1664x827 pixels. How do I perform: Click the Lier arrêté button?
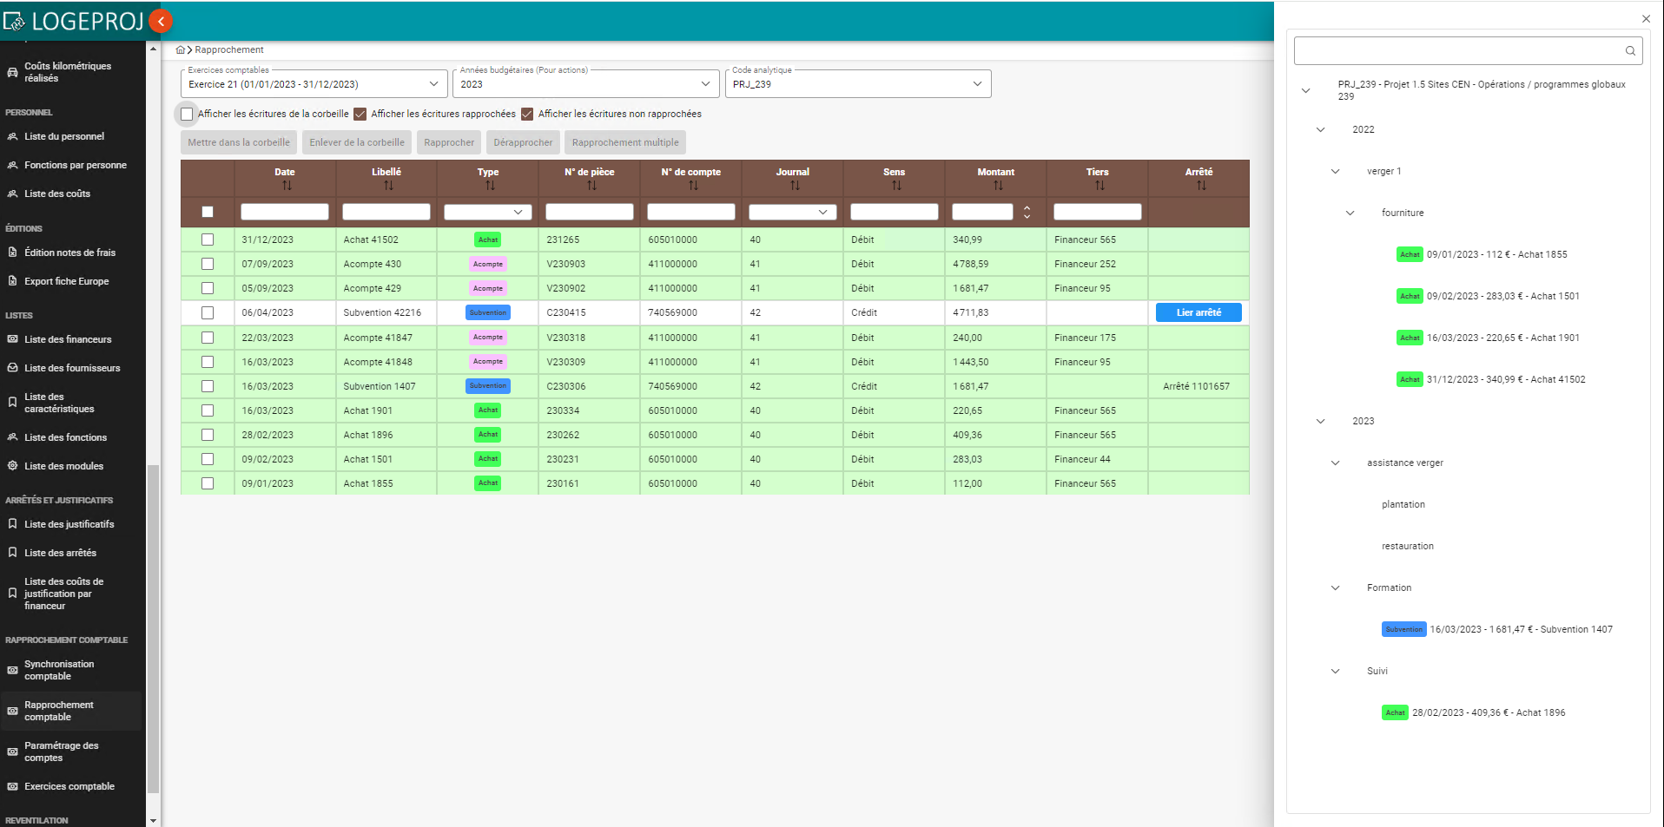point(1198,312)
